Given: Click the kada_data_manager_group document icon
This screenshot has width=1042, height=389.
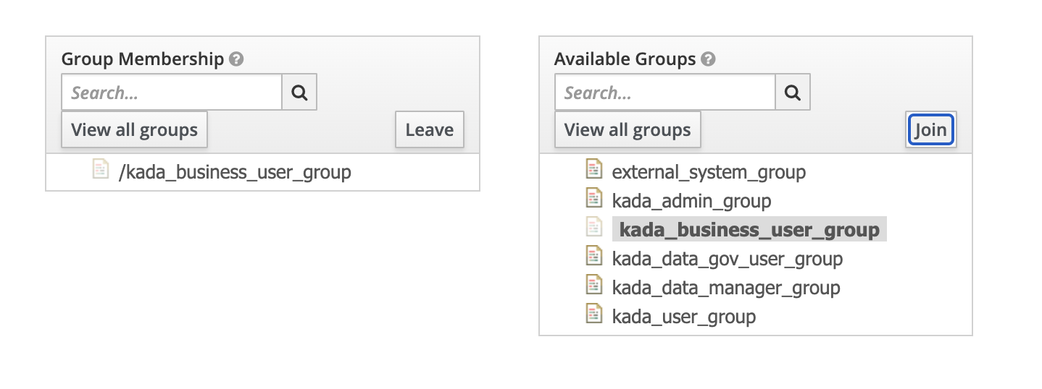Looking at the screenshot, I should tap(594, 286).
